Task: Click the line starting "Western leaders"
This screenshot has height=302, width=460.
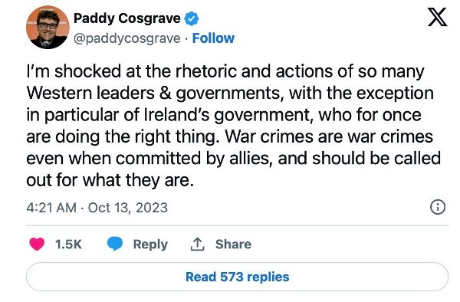Action: pyautogui.click(x=230, y=94)
